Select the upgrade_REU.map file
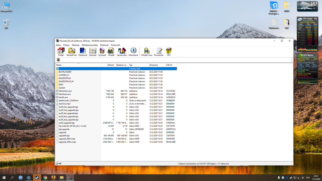The image size is (322, 181). (116, 139)
